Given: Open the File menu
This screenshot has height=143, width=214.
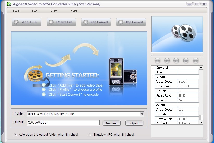Looking at the screenshot, I should coord(16,11).
